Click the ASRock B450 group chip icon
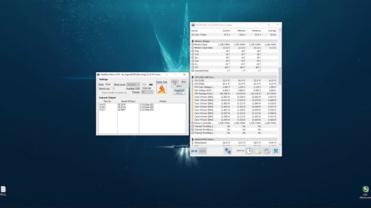371x208 pixels. [193, 139]
